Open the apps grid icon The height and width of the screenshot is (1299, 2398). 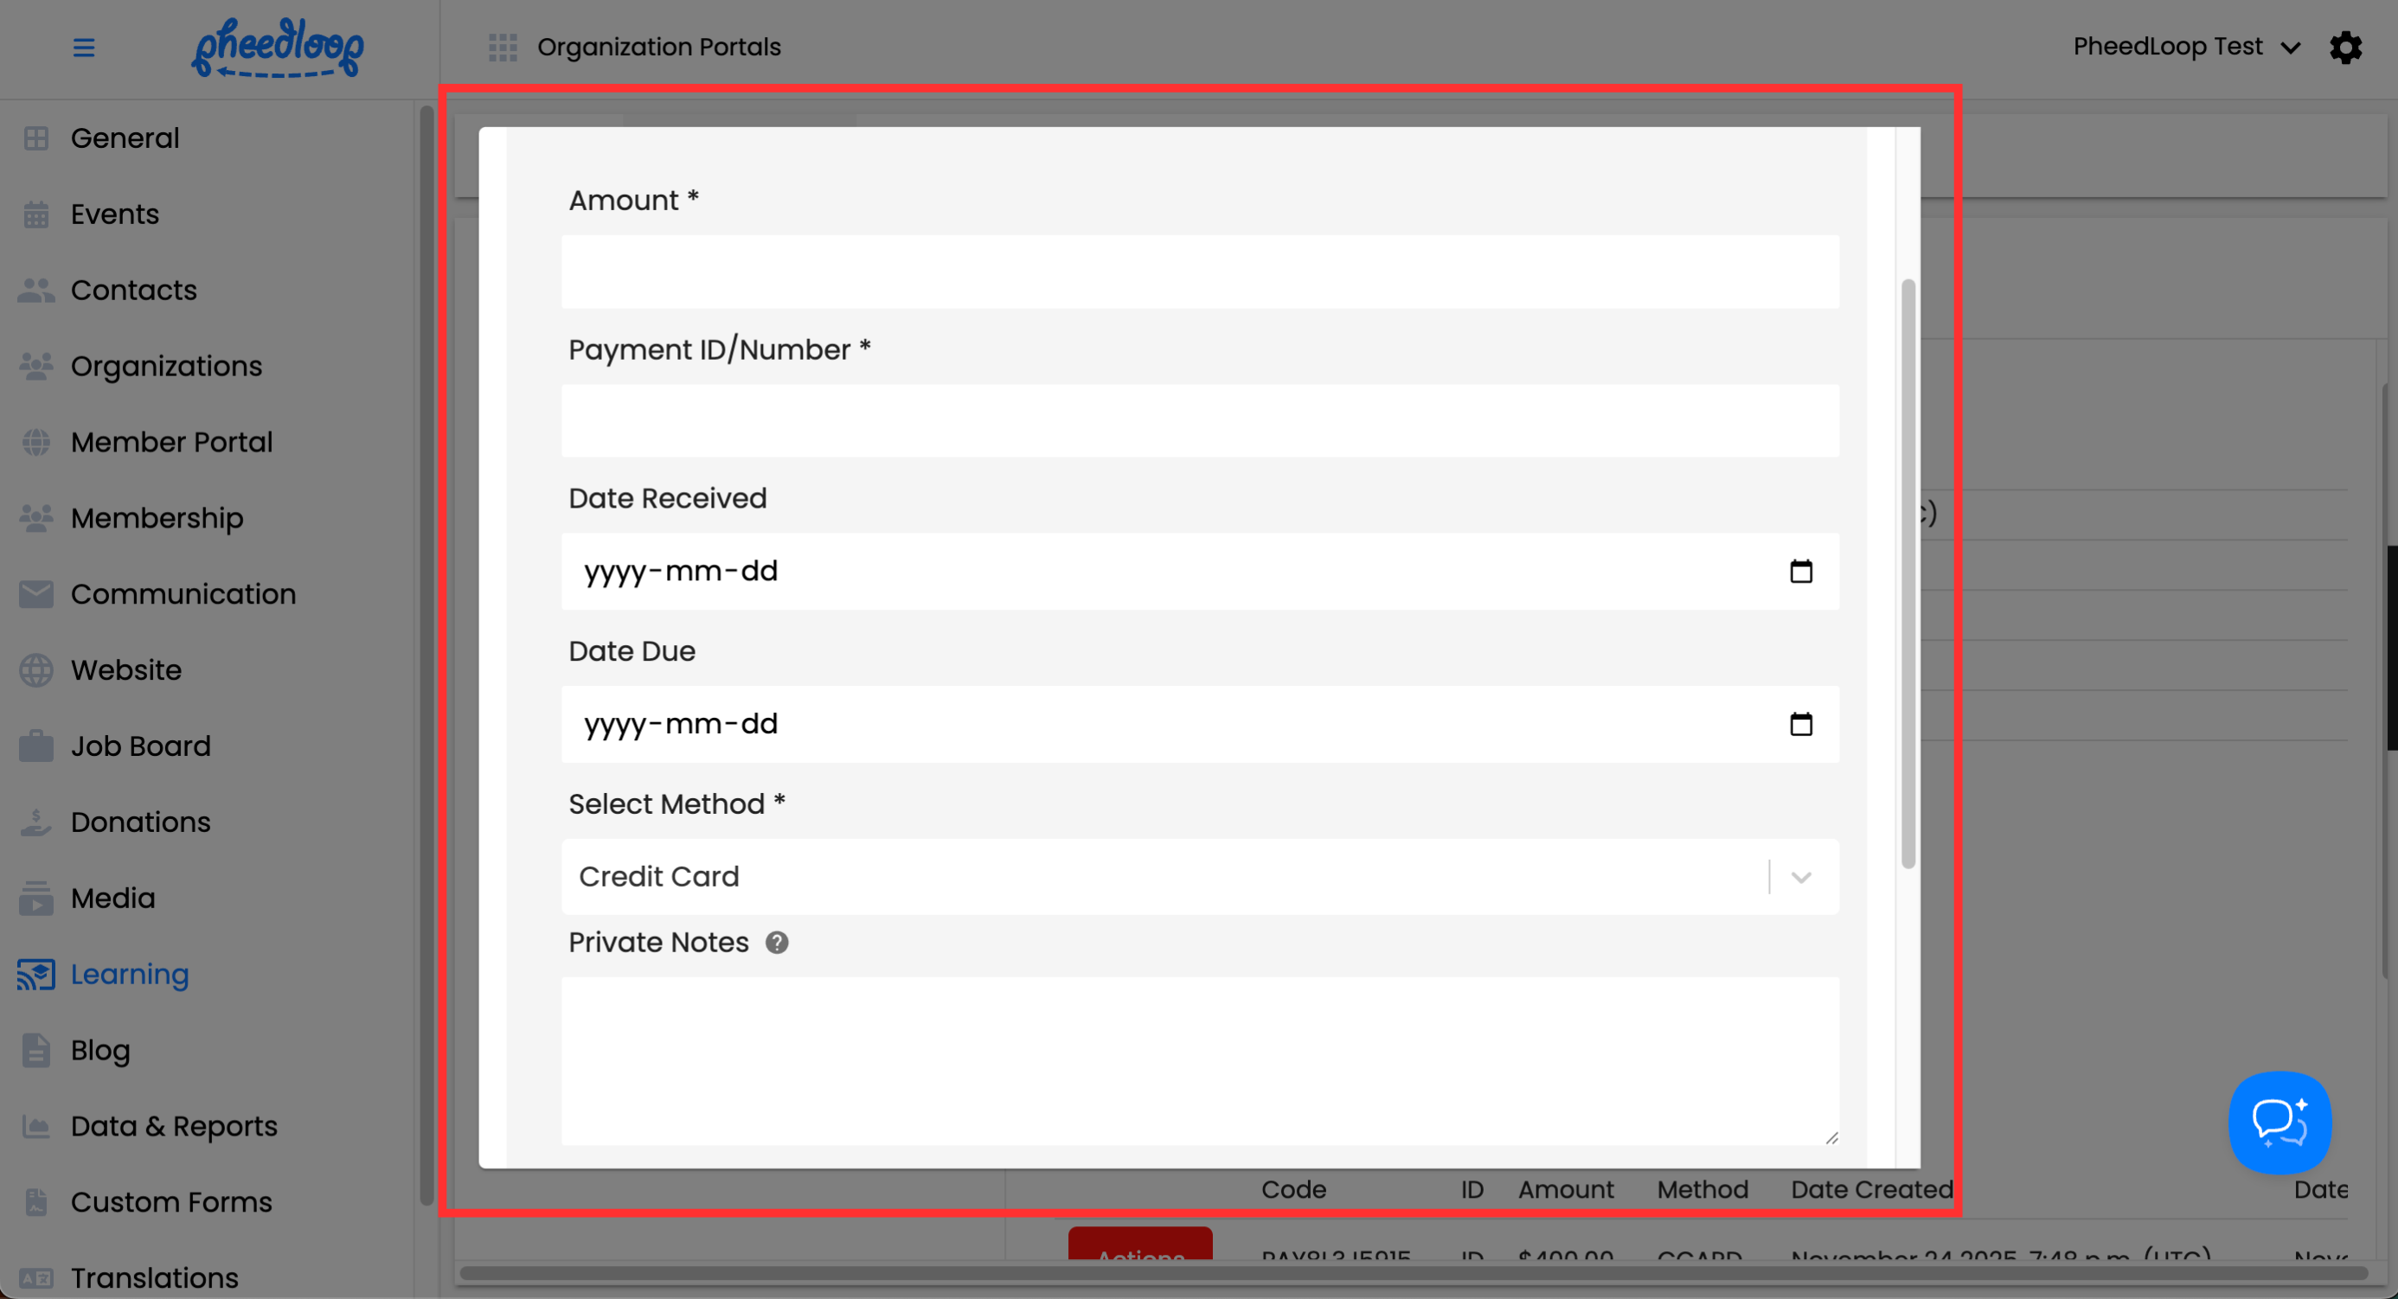[503, 48]
